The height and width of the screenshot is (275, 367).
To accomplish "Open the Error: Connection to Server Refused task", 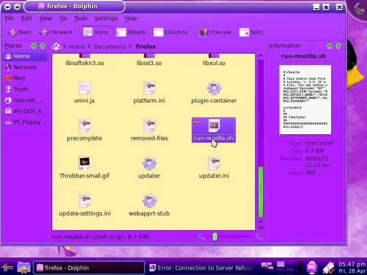I will (x=202, y=268).
